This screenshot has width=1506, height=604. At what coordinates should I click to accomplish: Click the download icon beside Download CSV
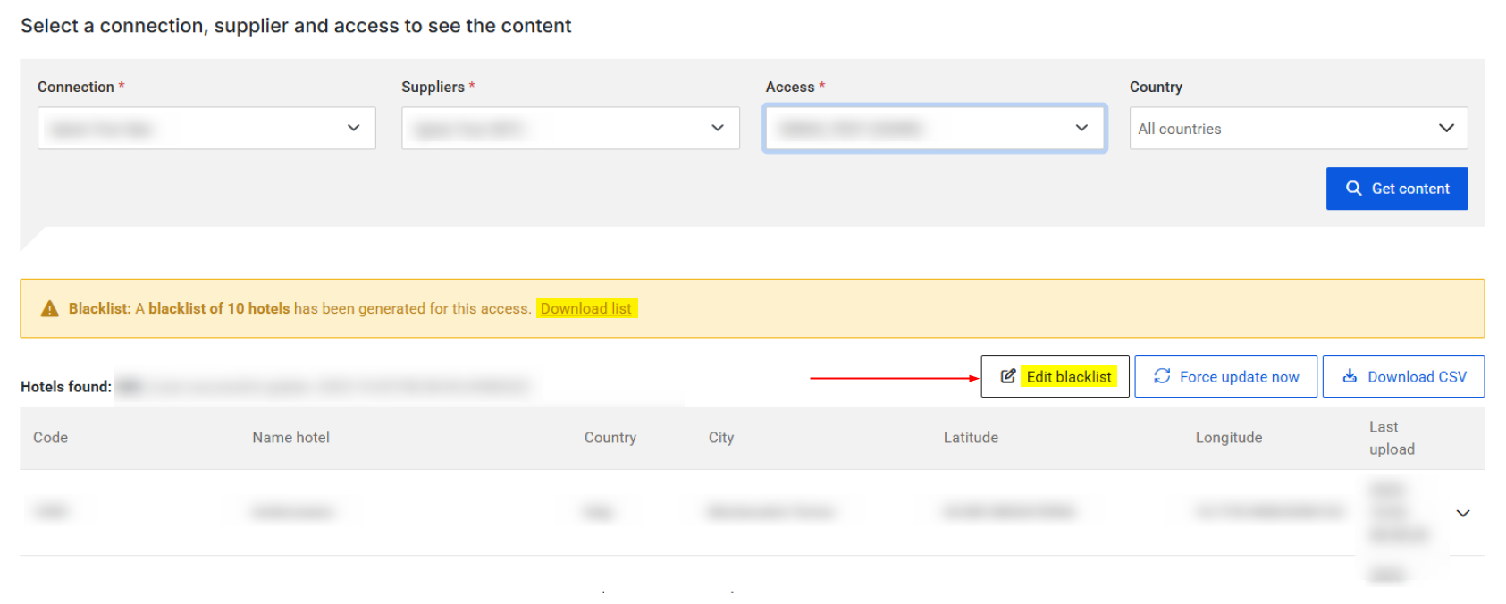pos(1350,376)
